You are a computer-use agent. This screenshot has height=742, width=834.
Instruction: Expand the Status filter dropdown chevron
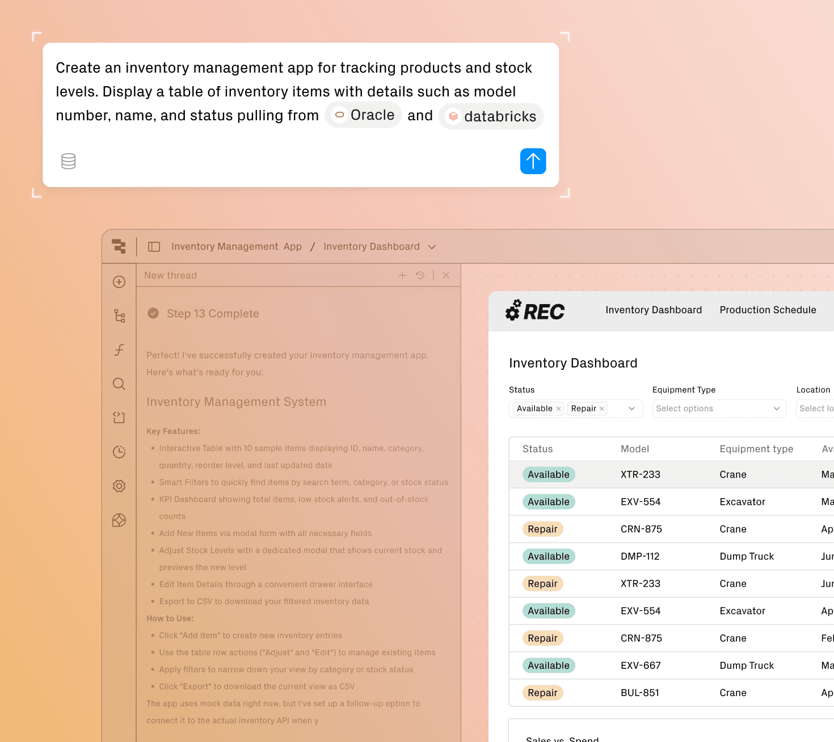tap(631, 408)
